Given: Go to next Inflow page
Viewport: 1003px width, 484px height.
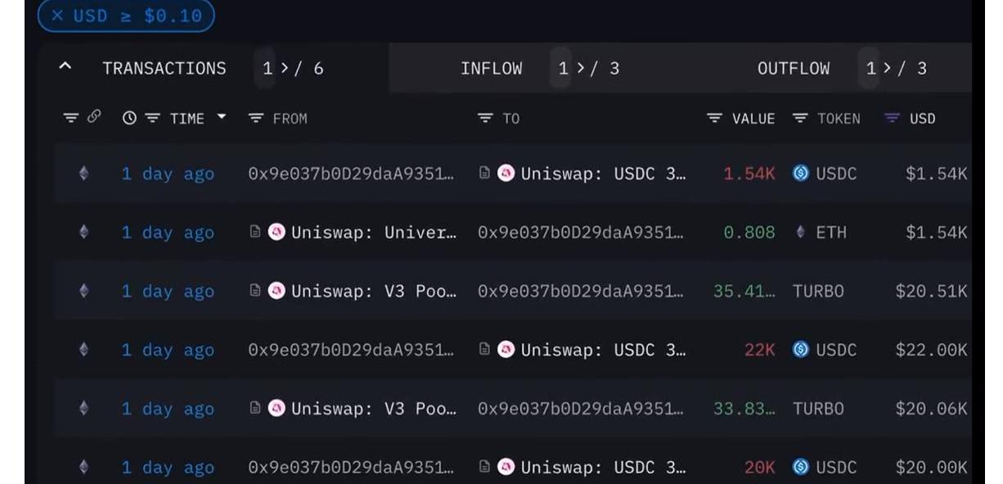Looking at the screenshot, I should 581,69.
